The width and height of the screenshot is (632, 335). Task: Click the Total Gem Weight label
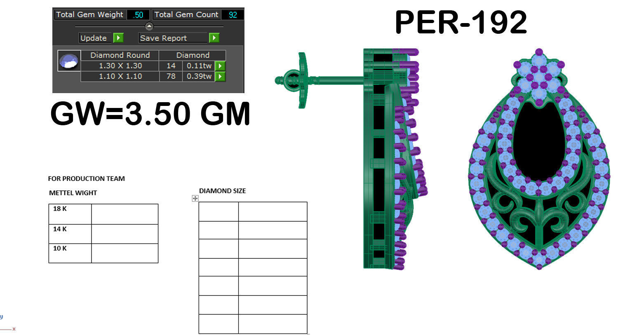(x=89, y=15)
